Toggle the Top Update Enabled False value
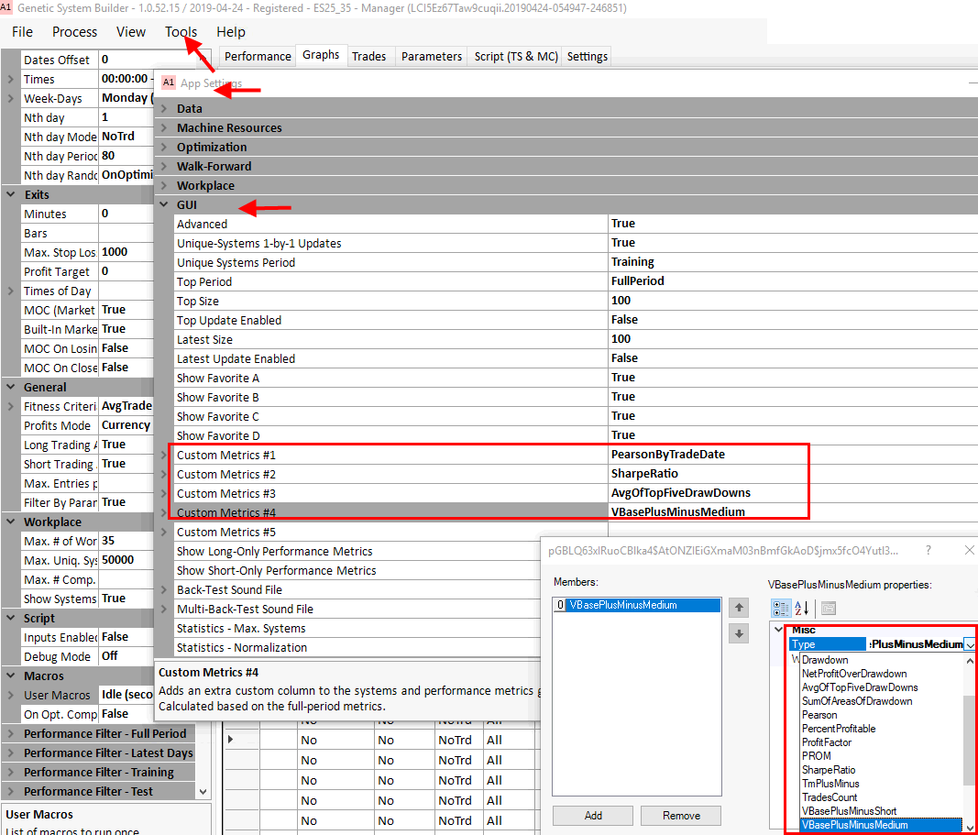Image resolution: width=978 pixels, height=835 pixels. (625, 320)
